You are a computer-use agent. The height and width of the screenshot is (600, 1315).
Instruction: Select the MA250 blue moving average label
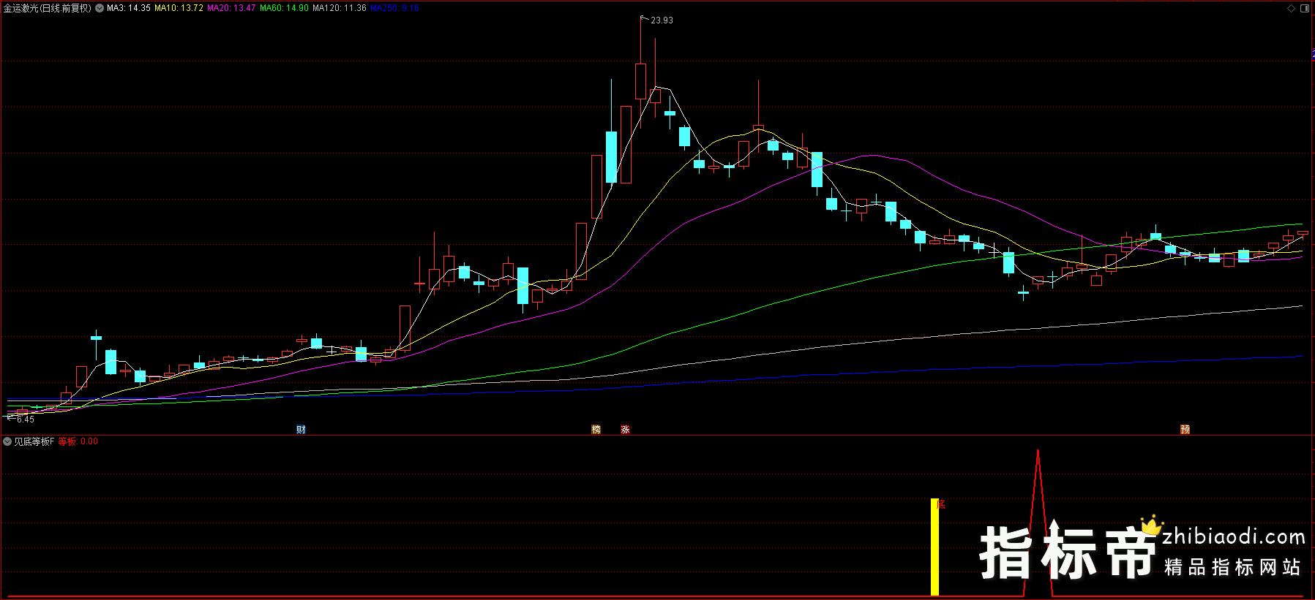395,8
